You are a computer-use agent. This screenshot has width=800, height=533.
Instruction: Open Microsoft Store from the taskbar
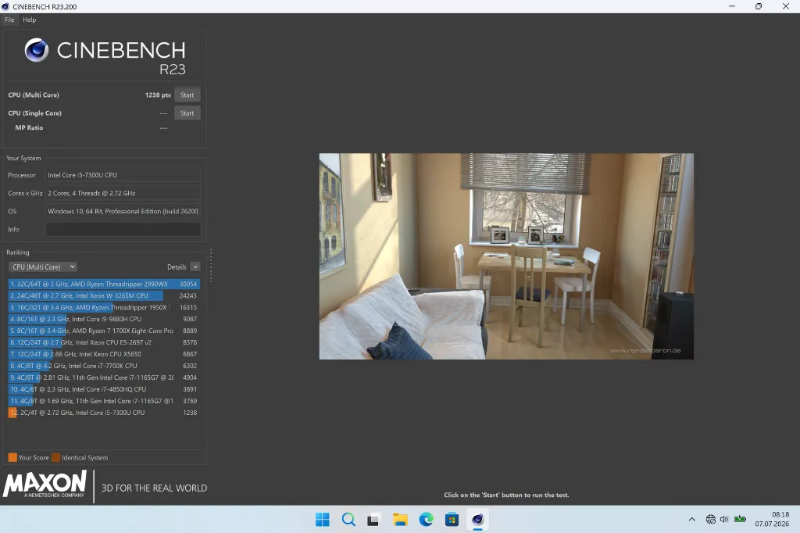452,520
